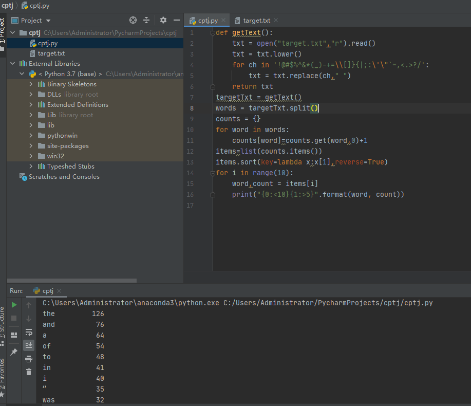Rerun cptj with the green play icon
471x406 pixels.
click(14, 305)
